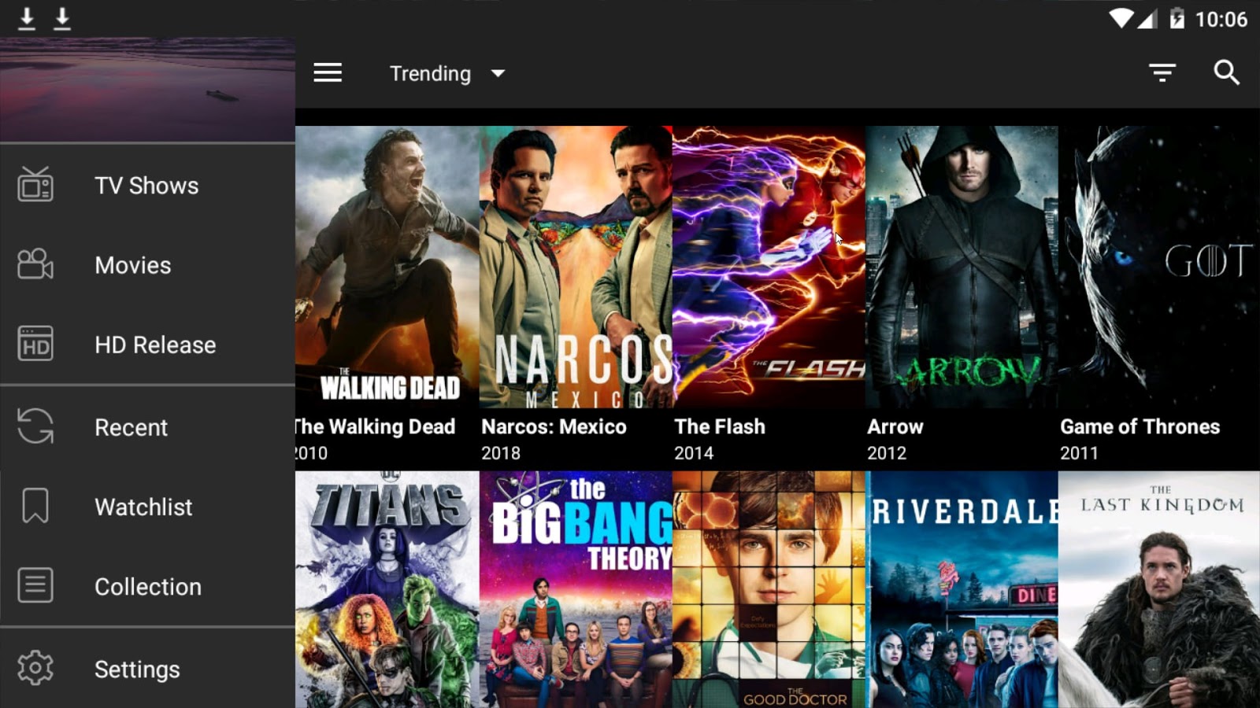Image resolution: width=1260 pixels, height=708 pixels.
Task: Click the "Arrow" title text
Action: (895, 426)
